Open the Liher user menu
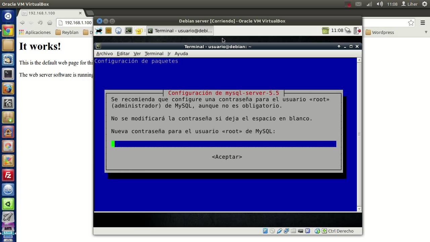This screenshot has width=430, height=242. (x=410, y=4)
